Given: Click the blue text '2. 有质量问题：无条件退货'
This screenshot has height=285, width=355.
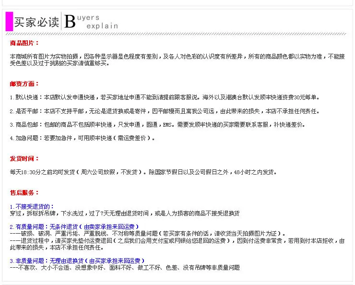Looking at the screenshot, I should click(74, 226).
